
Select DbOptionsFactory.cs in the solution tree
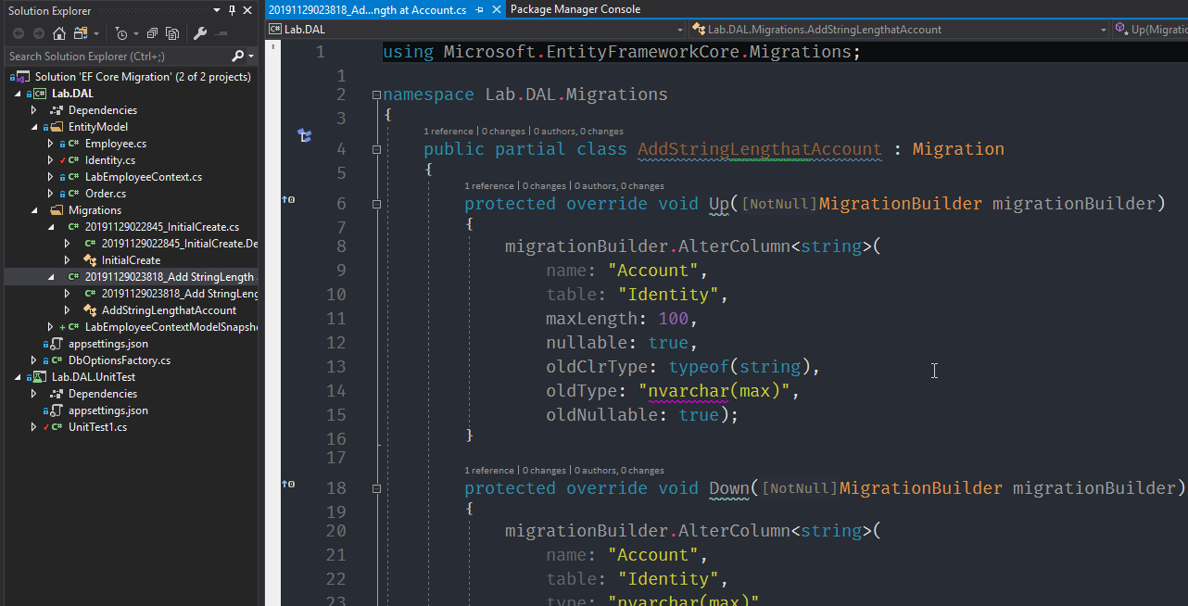(x=120, y=360)
